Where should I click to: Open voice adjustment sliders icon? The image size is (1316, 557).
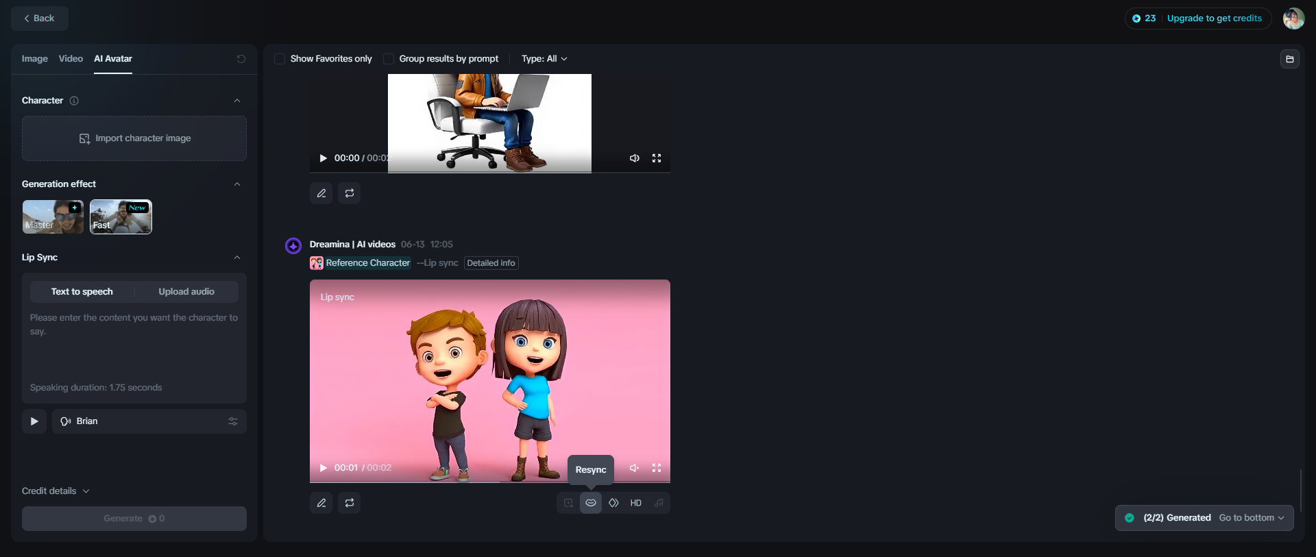click(x=233, y=421)
